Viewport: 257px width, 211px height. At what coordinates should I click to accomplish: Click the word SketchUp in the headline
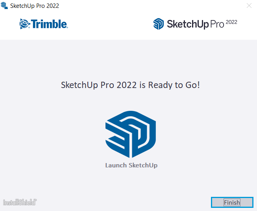click(80, 85)
